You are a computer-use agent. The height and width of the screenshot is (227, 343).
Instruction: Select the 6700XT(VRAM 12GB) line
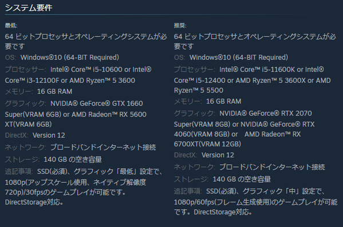[207, 144]
